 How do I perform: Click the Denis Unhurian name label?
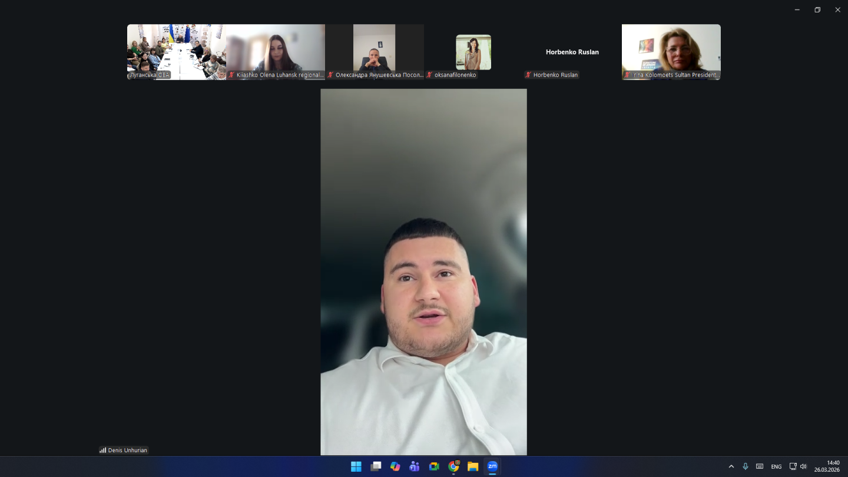click(127, 450)
